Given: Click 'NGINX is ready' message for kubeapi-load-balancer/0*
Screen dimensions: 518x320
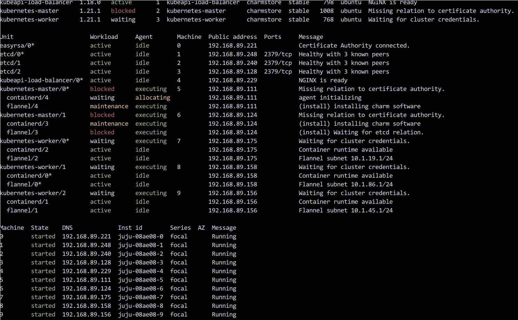Looking at the screenshot, I should click(323, 80).
